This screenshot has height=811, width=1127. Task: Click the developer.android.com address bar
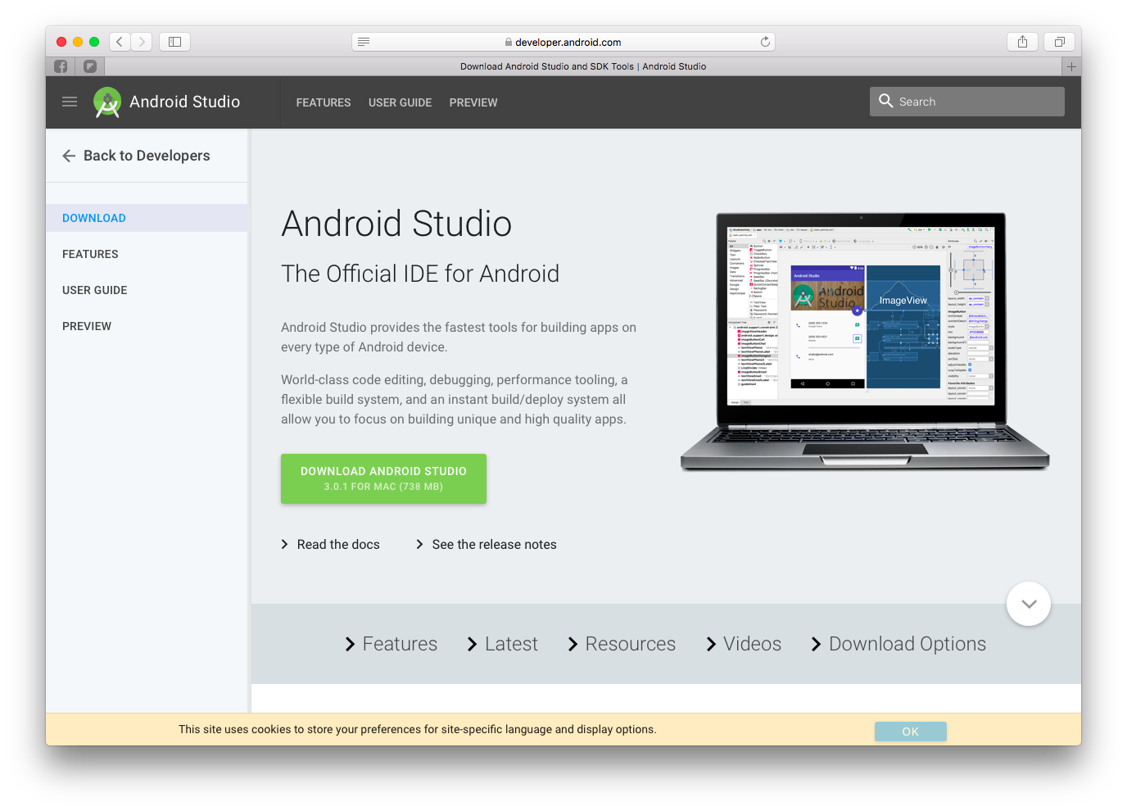tap(563, 42)
